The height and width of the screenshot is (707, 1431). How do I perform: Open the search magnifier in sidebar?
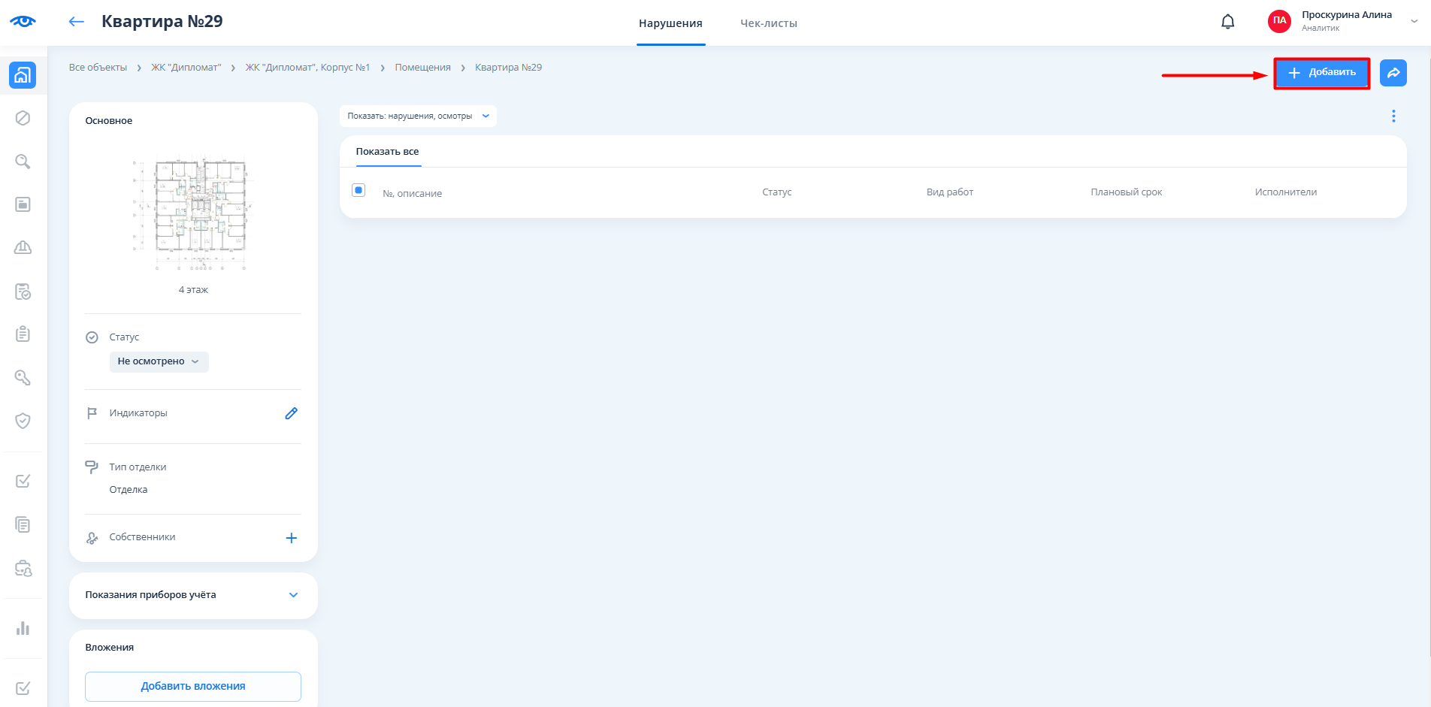[23, 162]
